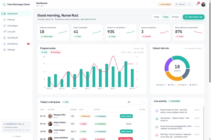Click the LIVE badge by call queue
Viewport: 211px width, 140px height.
[66, 102]
